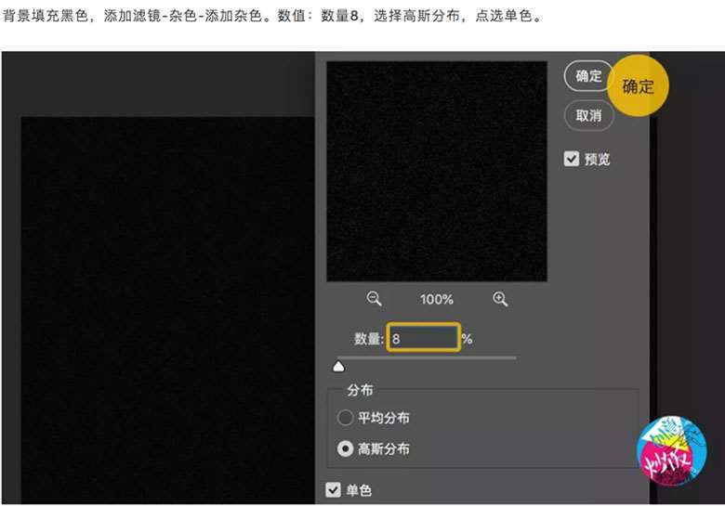The image size is (725, 506).
Task: Click the noise preview thumbnail
Action: (436, 171)
